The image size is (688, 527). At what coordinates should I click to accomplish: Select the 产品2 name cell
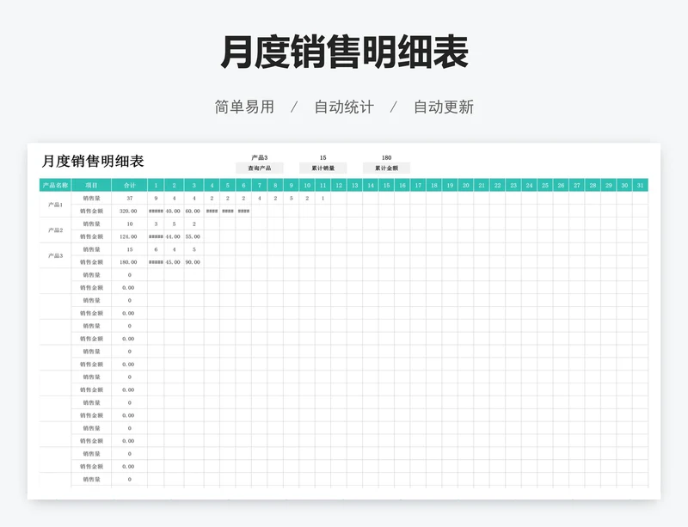(x=55, y=230)
